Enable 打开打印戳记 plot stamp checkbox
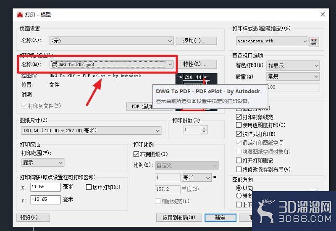 pyautogui.click(x=239, y=160)
